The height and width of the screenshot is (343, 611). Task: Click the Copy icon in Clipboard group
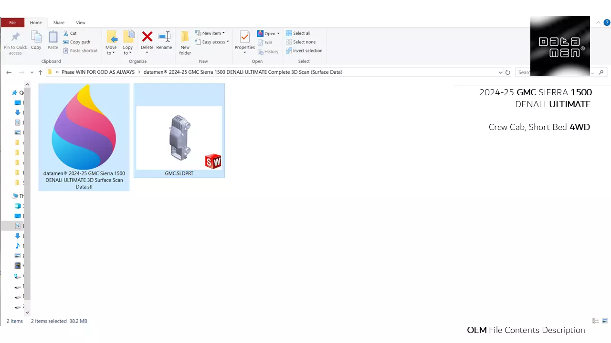coord(36,37)
